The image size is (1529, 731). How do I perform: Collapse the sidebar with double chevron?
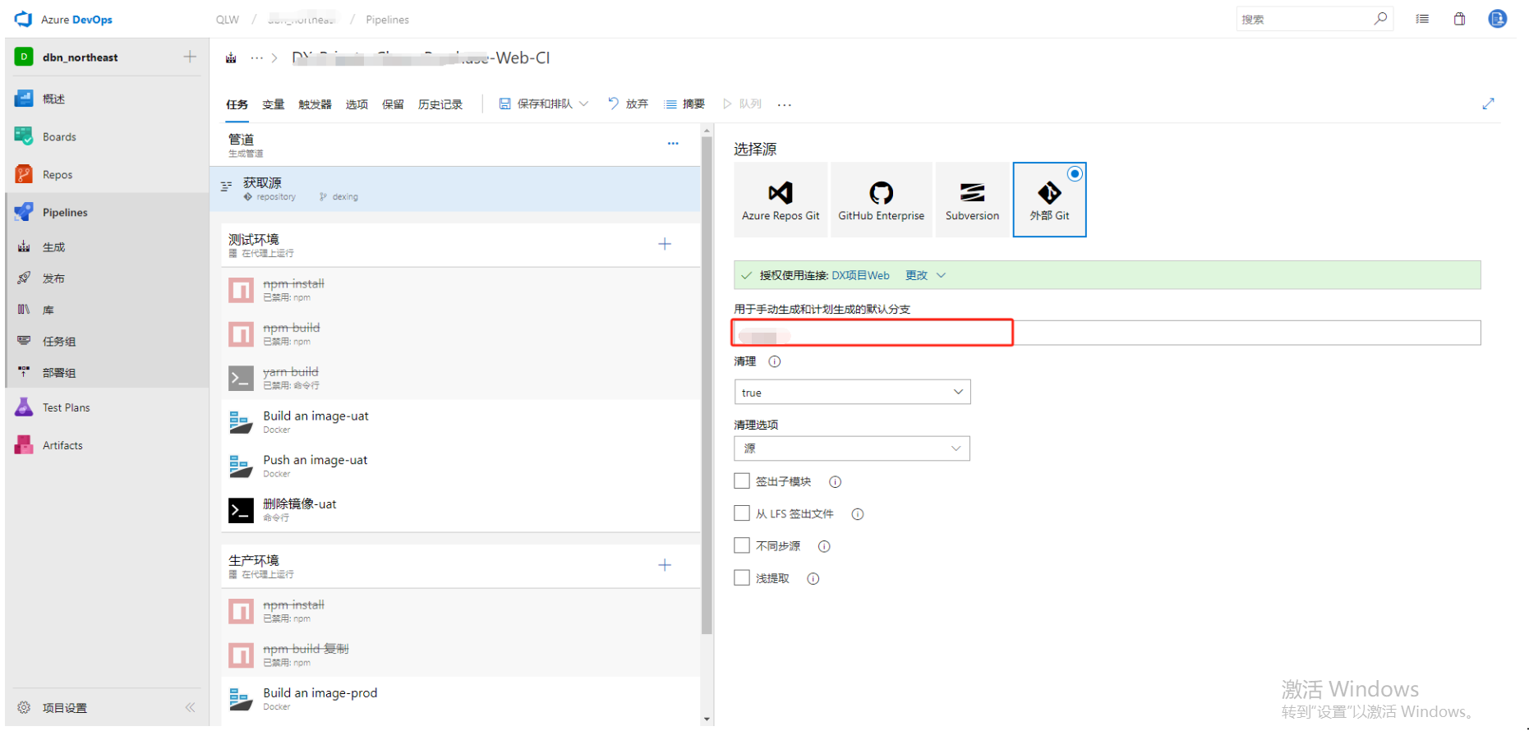coord(190,707)
